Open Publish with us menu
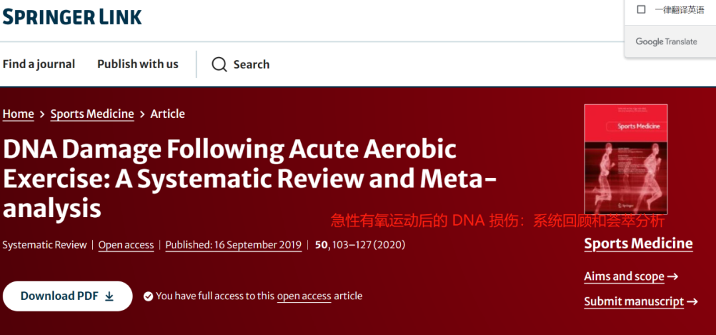716x335 pixels. point(138,64)
